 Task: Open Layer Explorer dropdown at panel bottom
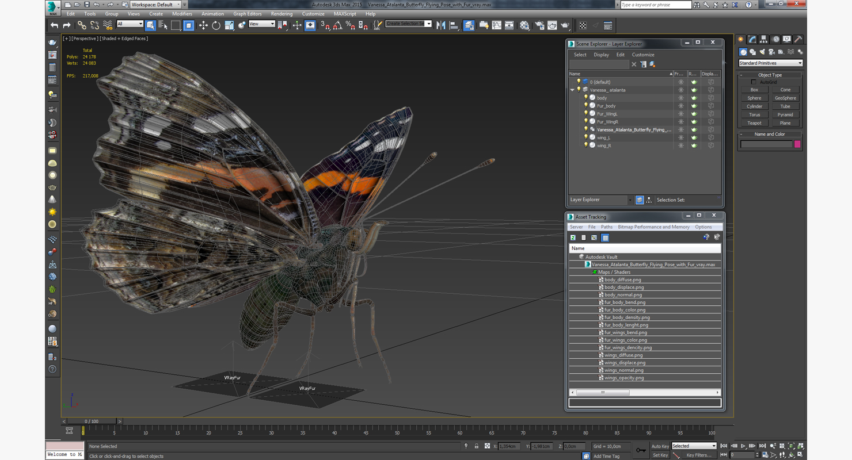(600, 200)
